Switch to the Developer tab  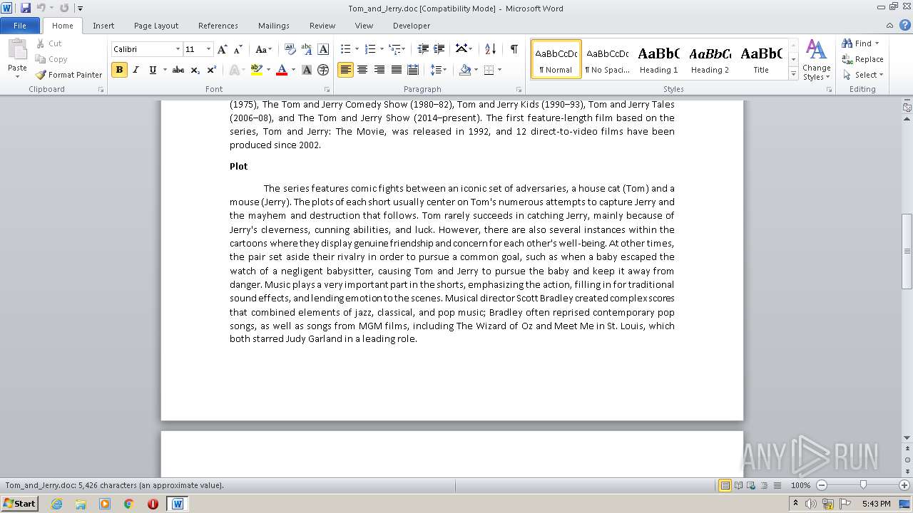click(x=412, y=26)
